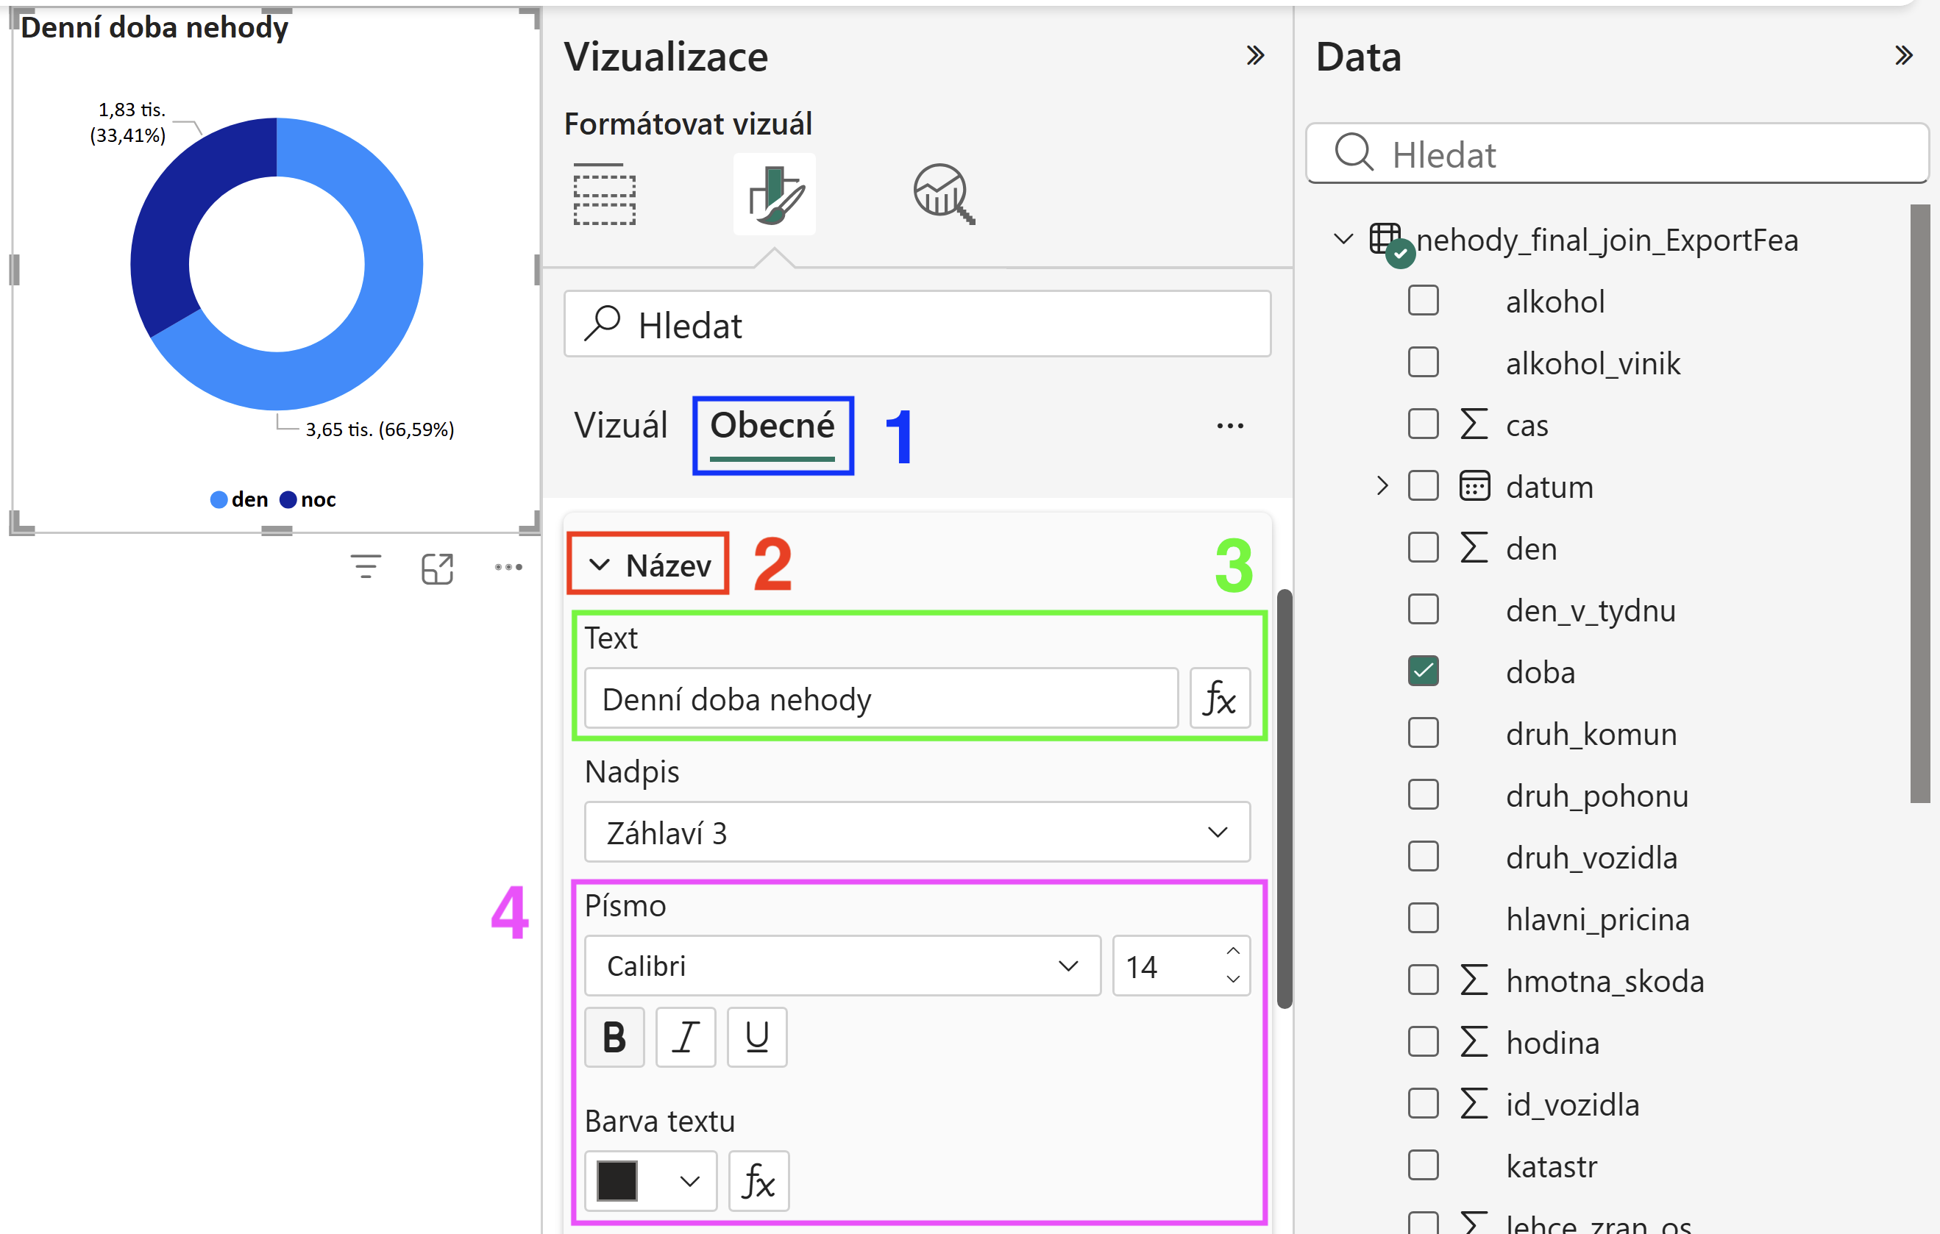Open the ellipsis menu beside Obecné tab

pyautogui.click(x=1229, y=425)
